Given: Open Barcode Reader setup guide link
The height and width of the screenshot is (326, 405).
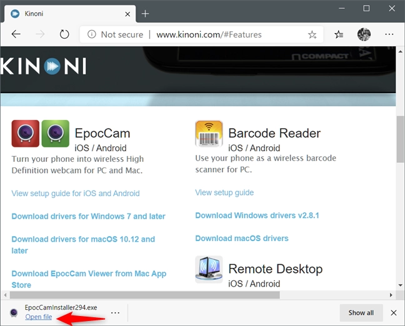Looking at the screenshot, I should pos(224,192).
